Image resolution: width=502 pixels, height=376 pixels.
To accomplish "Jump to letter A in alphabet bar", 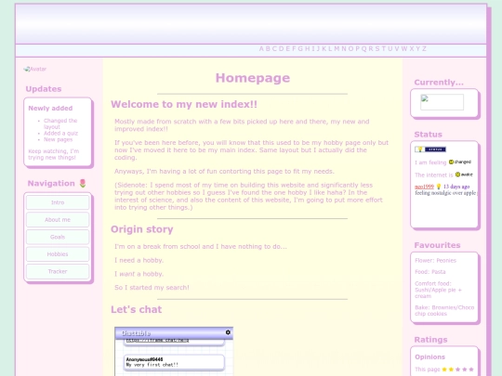I will (261, 48).
